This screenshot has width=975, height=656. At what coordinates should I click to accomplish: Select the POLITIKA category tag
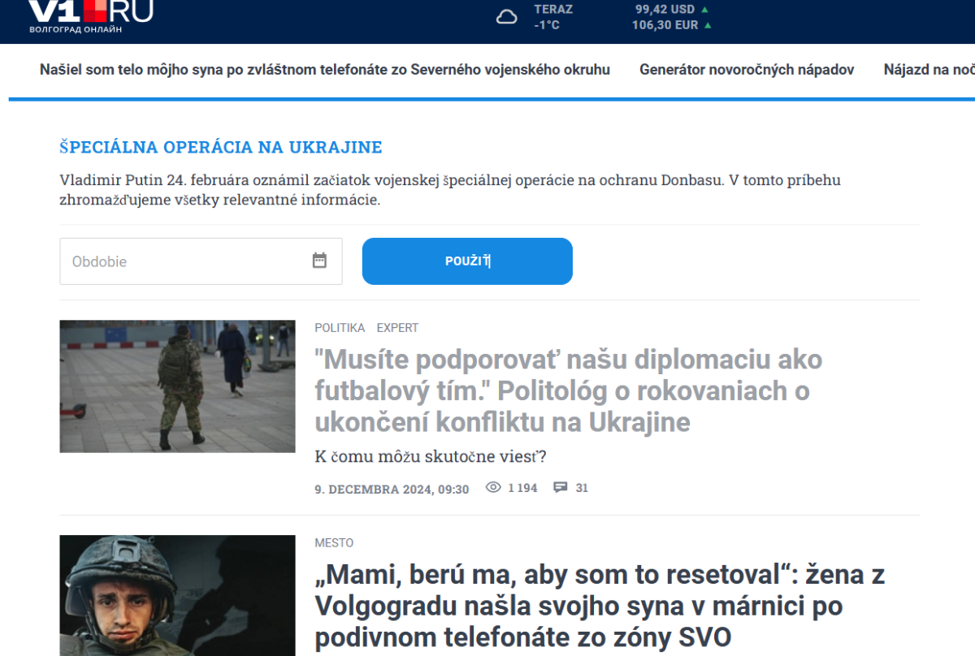pos(340,328)
